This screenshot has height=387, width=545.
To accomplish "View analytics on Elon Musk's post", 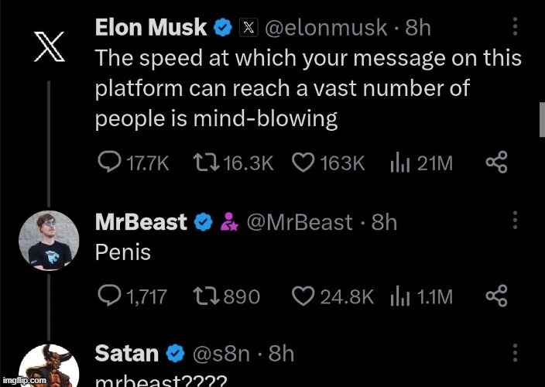I will pos(399,163).
